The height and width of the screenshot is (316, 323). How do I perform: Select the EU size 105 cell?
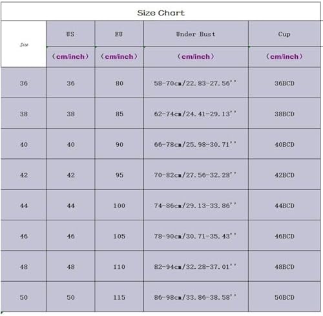[x=119, y=236]
